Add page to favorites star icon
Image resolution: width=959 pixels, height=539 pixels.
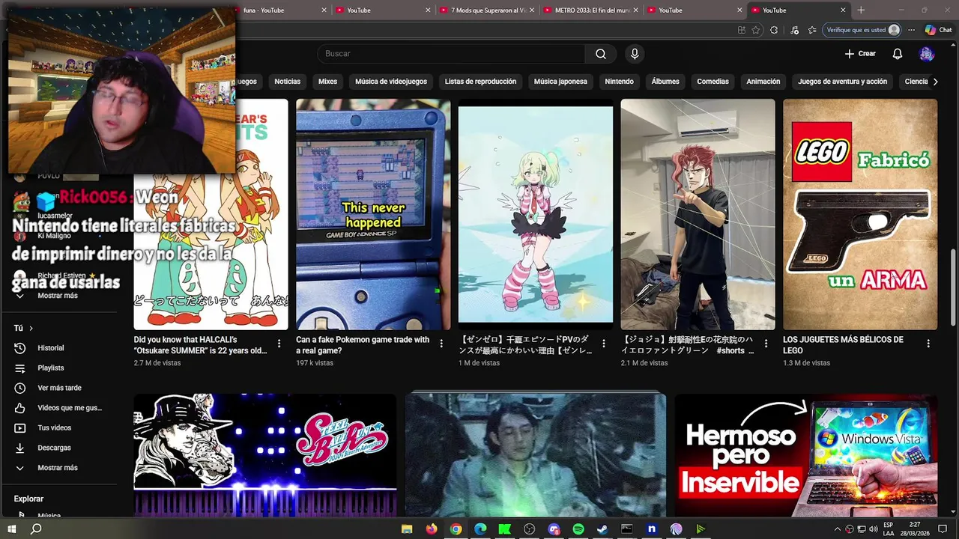point(756,30)
